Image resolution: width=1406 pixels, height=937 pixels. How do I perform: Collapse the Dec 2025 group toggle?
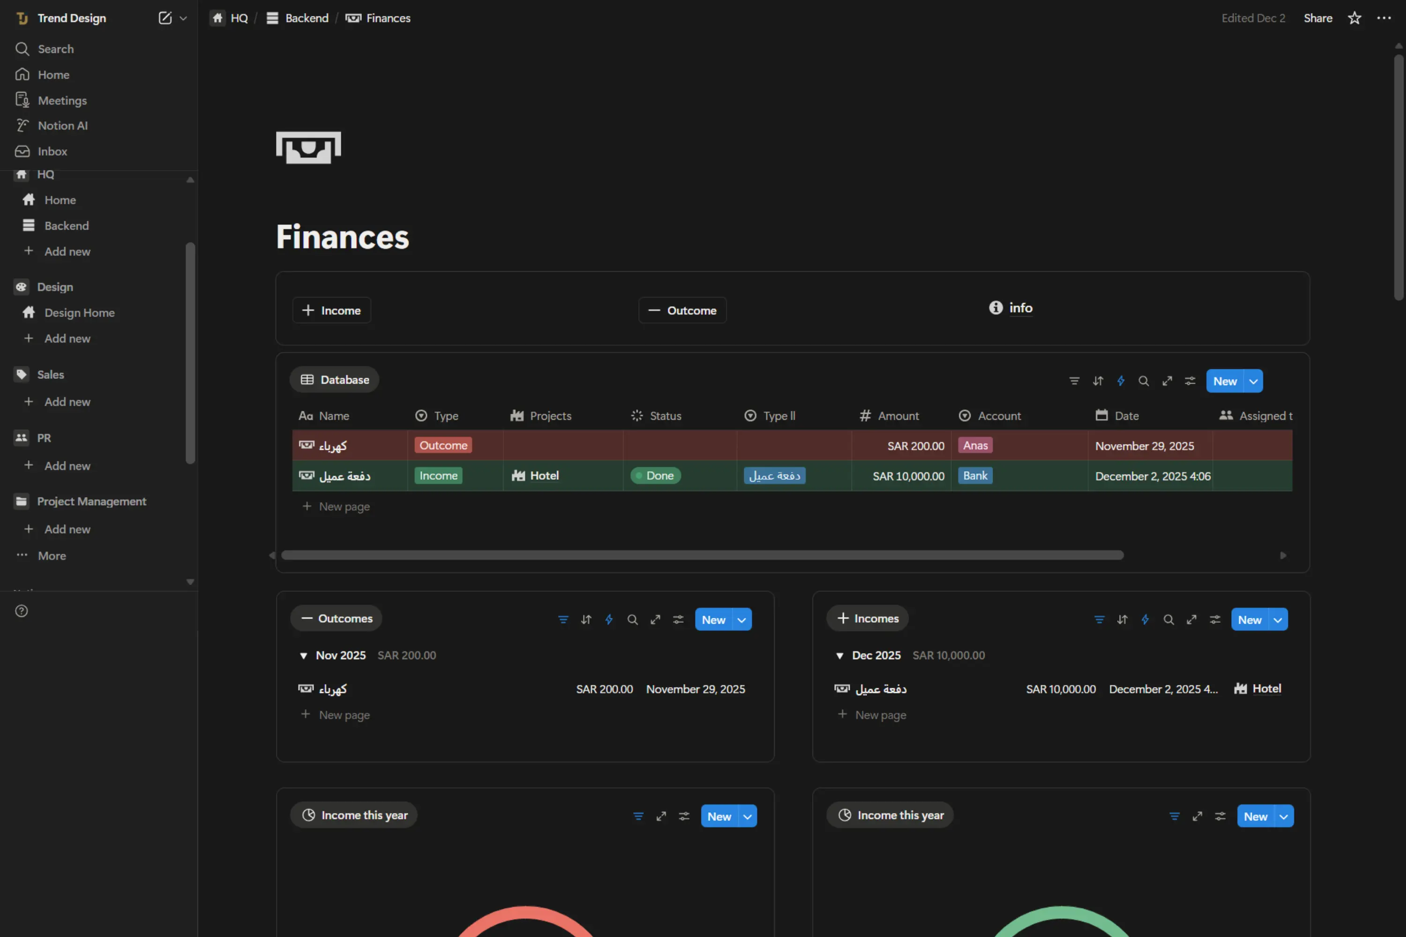[x=839, y=655]
